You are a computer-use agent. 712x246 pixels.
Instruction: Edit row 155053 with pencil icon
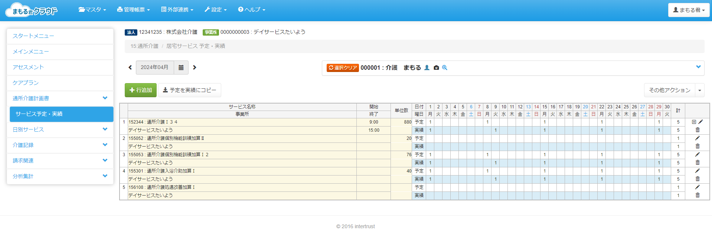pos(698,154)
